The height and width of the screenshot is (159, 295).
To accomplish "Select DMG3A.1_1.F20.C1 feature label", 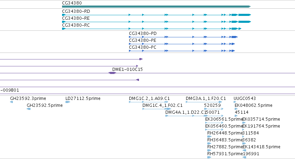I will tap(206, 99).
